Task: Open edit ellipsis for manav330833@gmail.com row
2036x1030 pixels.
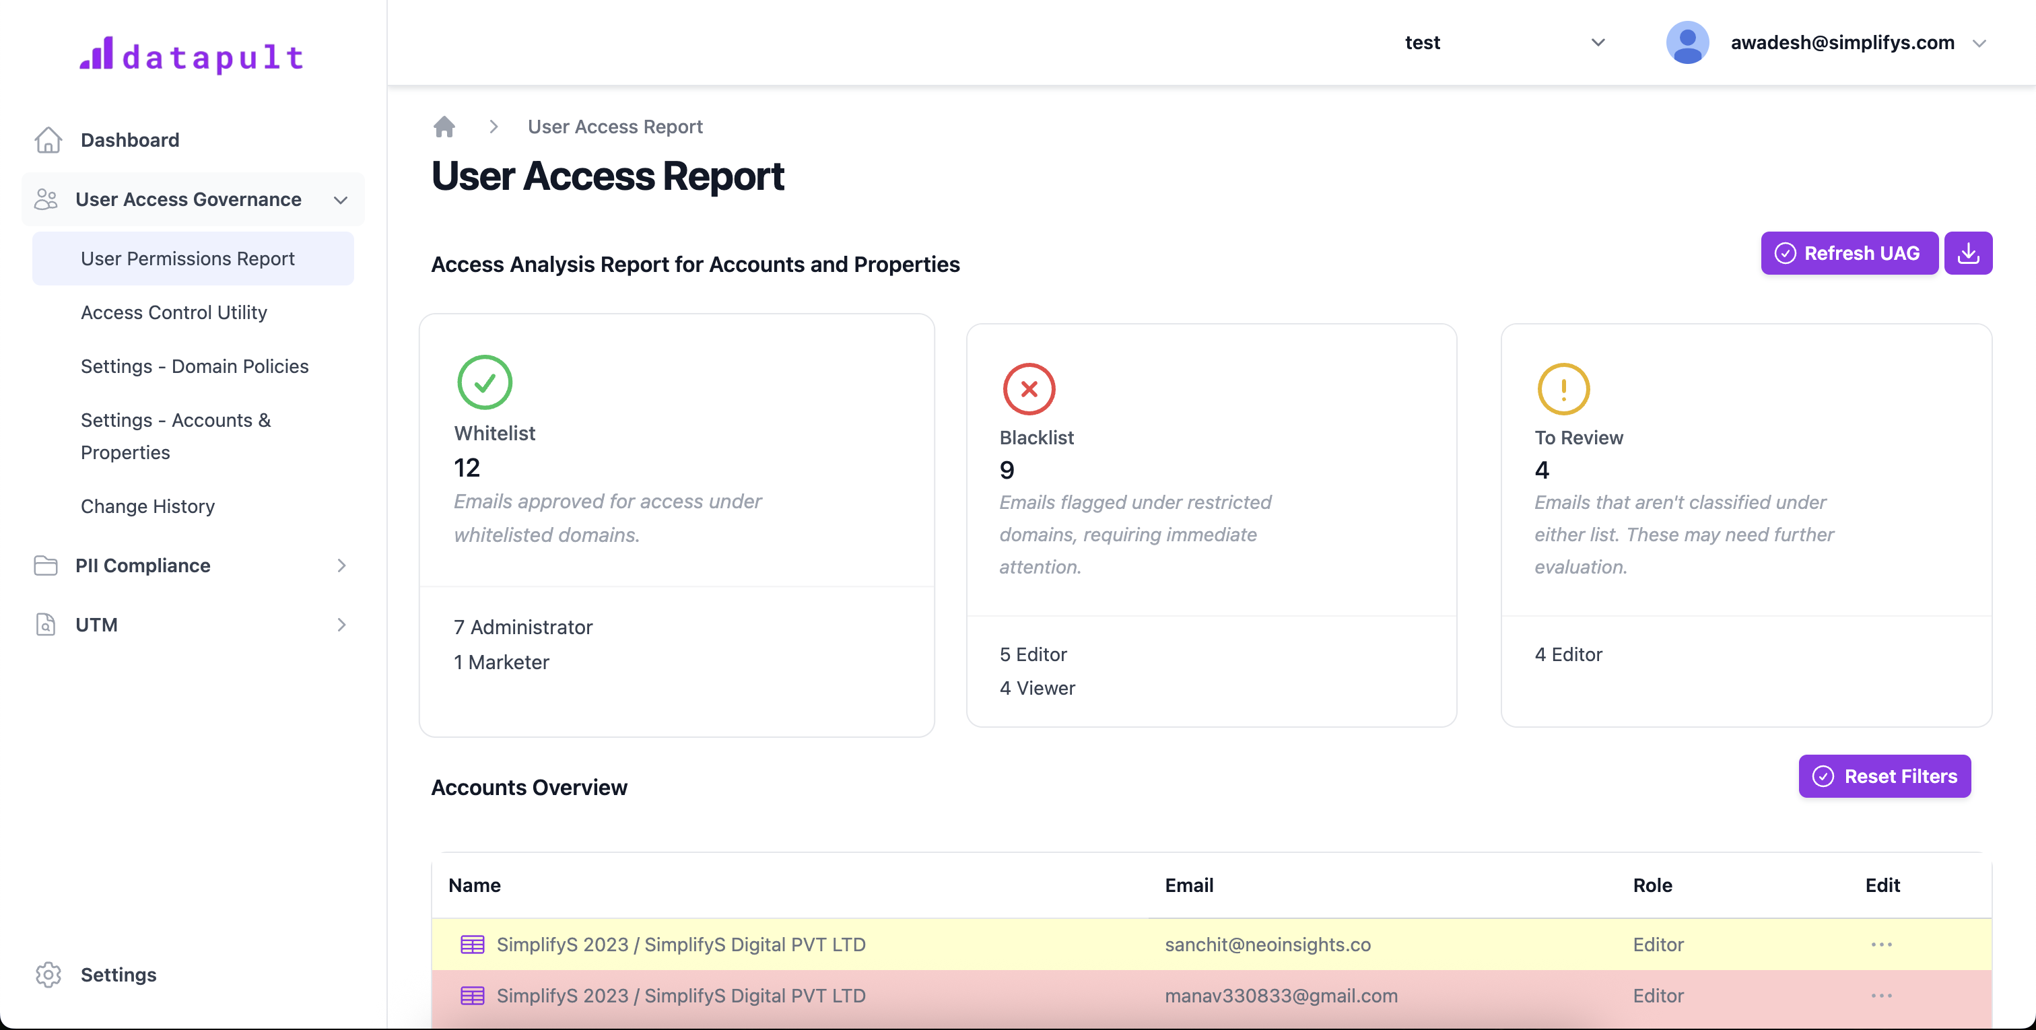Action: click(x=1881, y=995)
